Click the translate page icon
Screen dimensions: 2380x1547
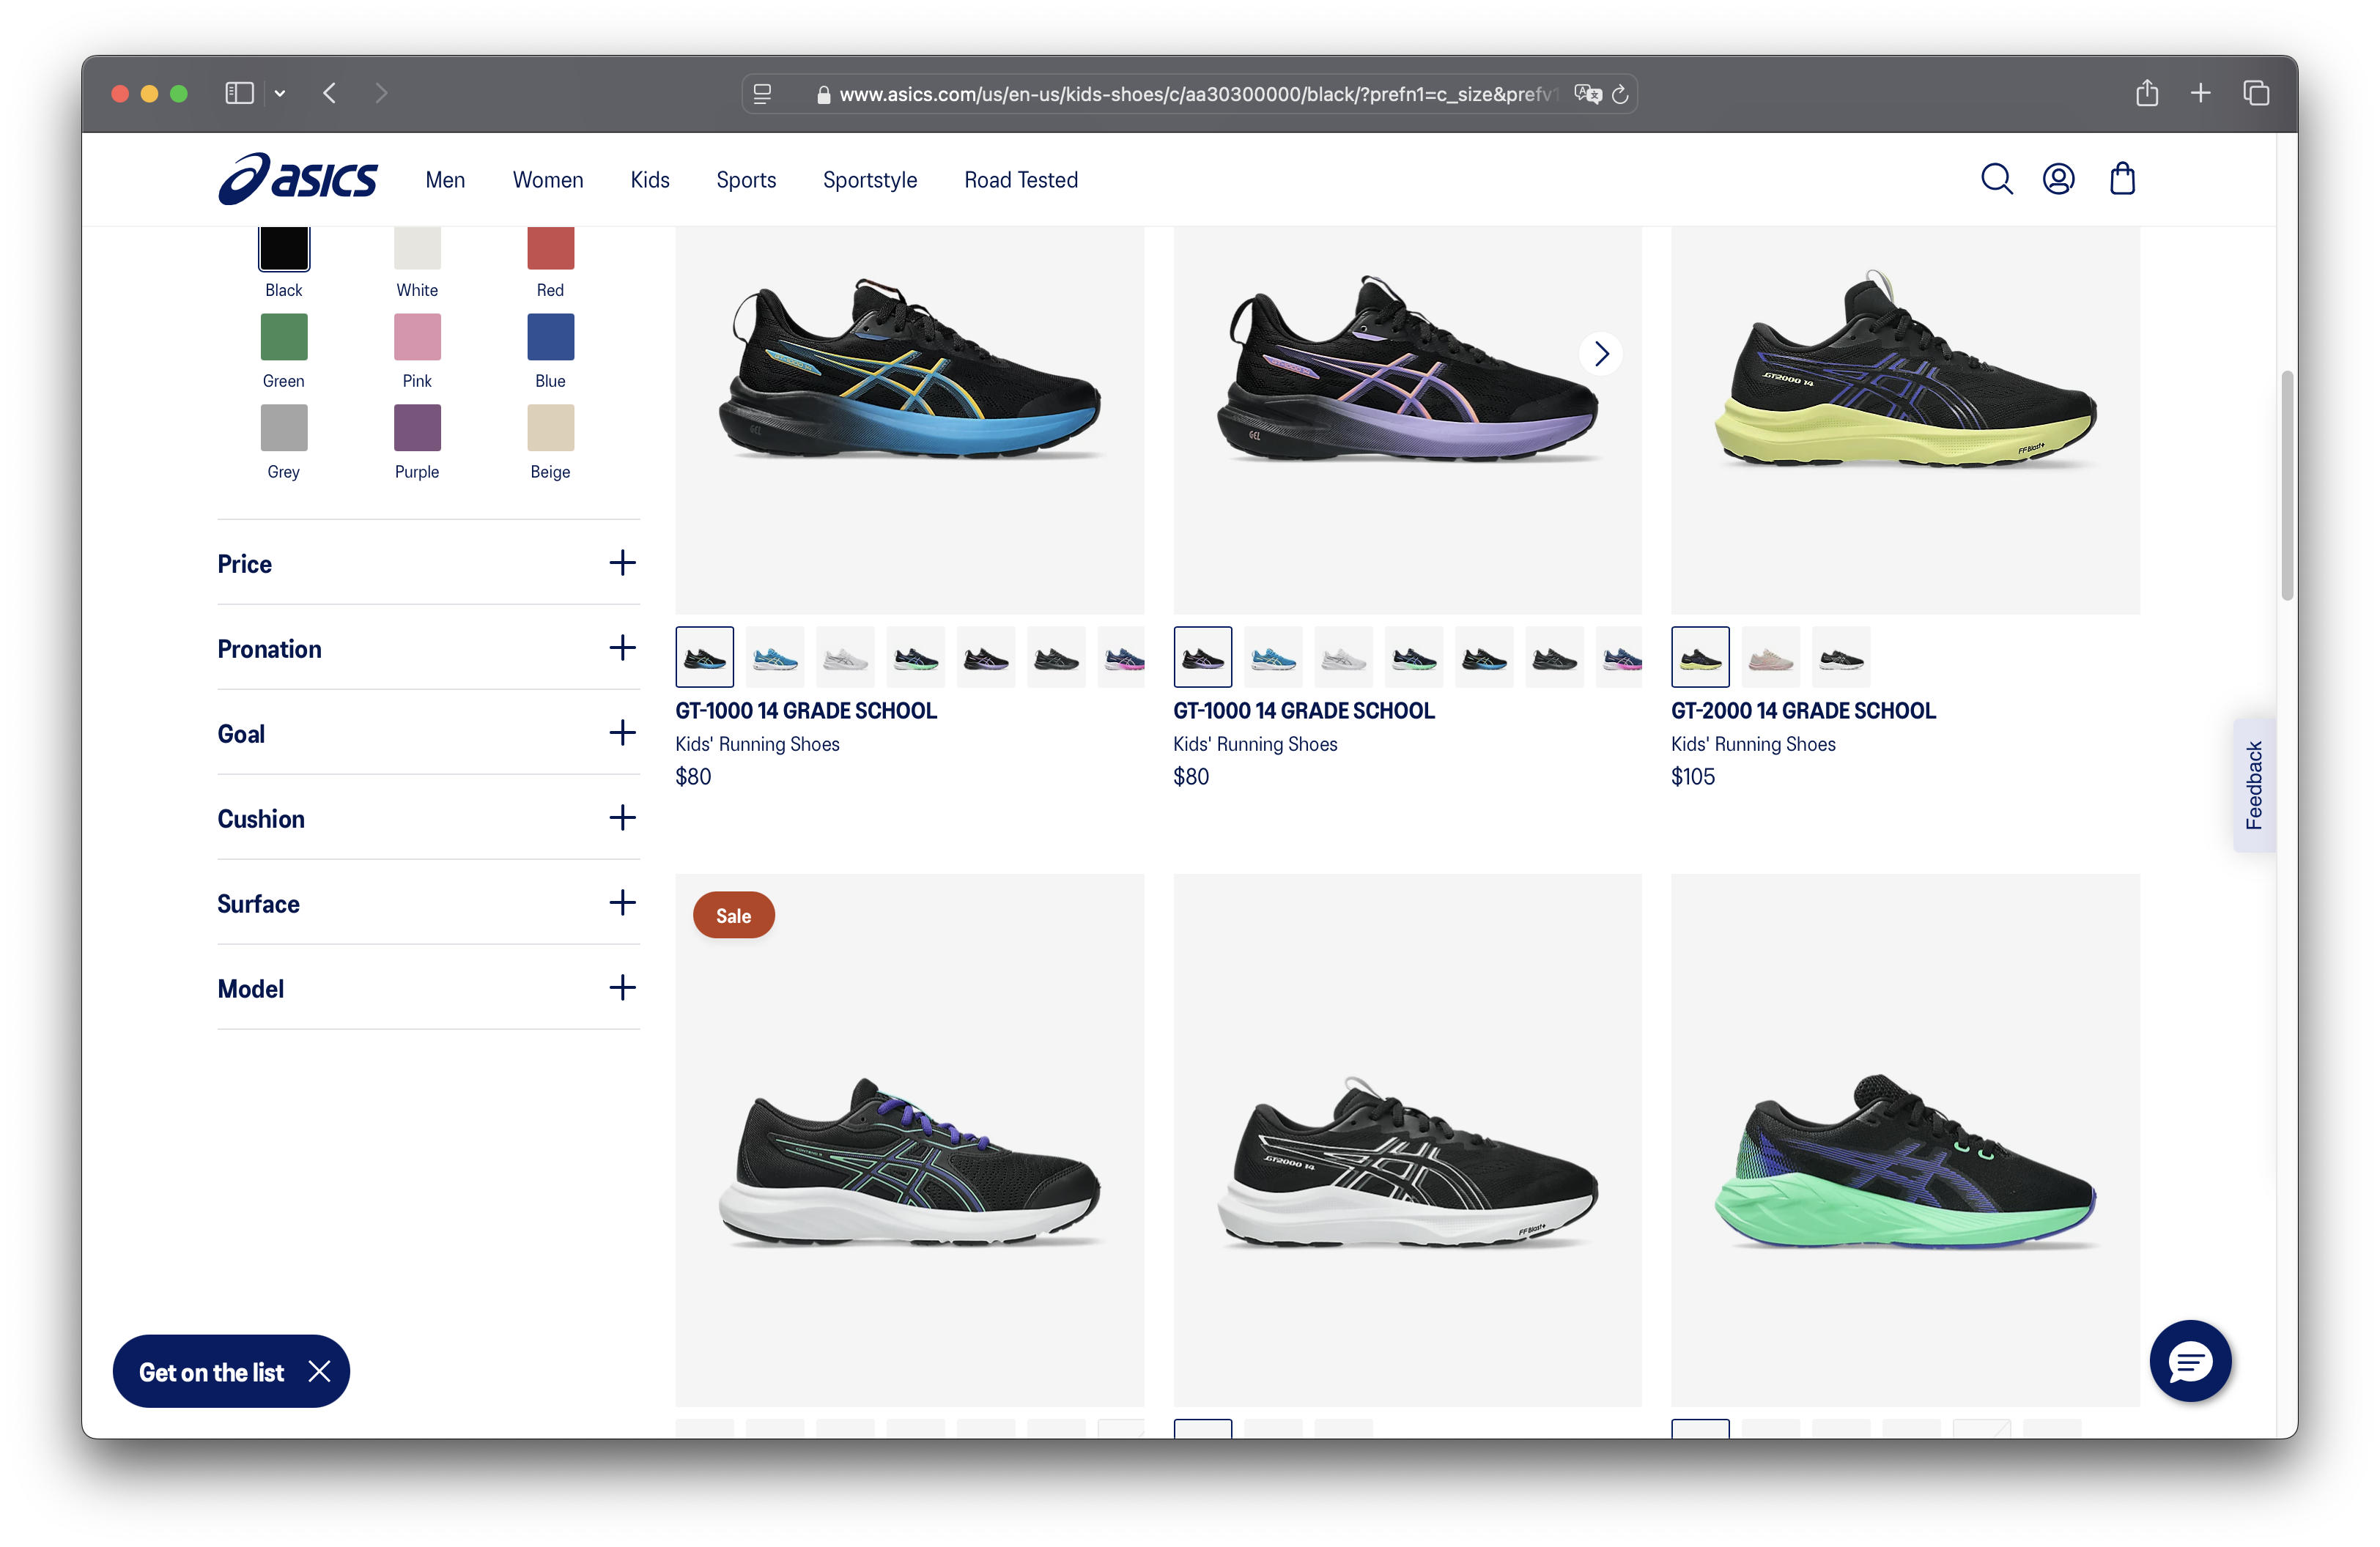1587,94
